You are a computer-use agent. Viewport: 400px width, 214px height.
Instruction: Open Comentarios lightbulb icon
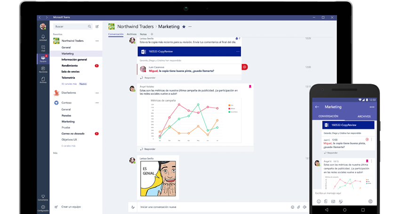[43, 198]
